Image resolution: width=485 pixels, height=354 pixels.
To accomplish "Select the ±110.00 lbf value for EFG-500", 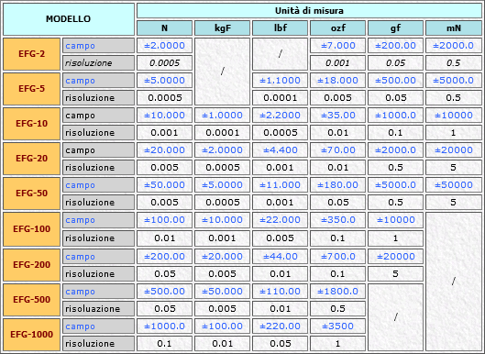I will (281, 292).
